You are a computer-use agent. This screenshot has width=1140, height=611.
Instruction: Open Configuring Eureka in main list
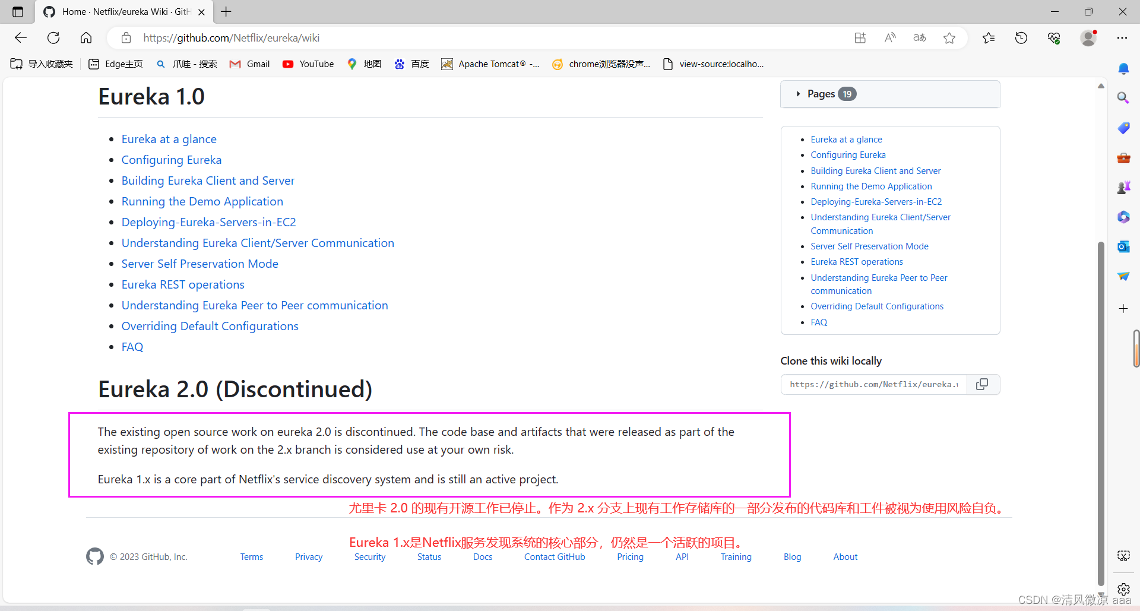(x=172, y=160)
